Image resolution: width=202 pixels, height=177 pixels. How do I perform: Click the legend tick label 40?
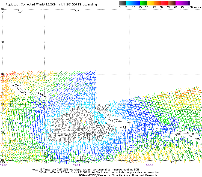175,7
